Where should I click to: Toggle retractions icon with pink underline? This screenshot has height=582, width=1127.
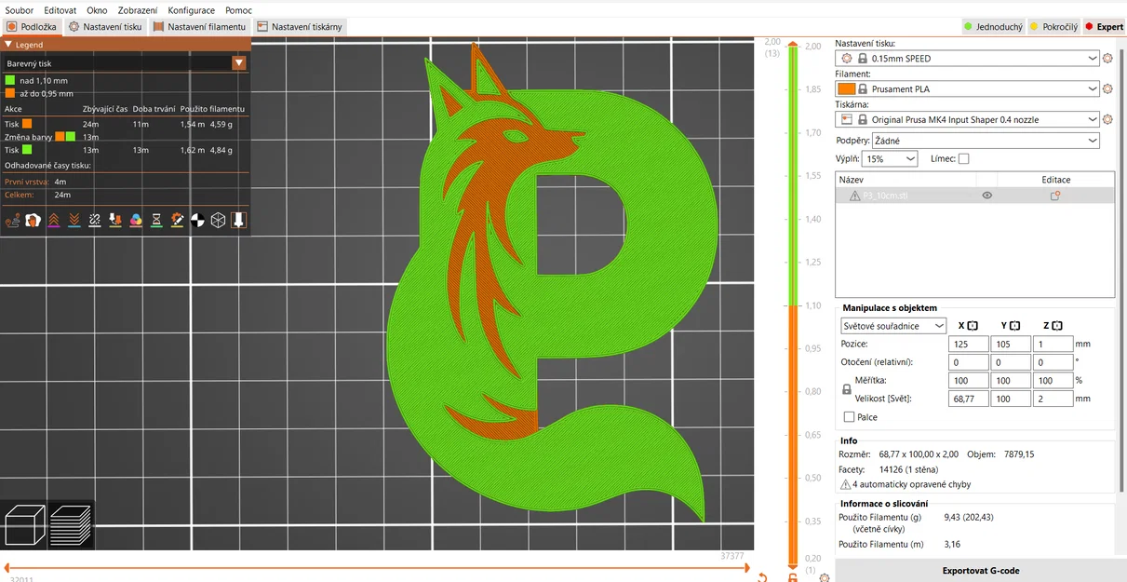click(x=54, y=221)
